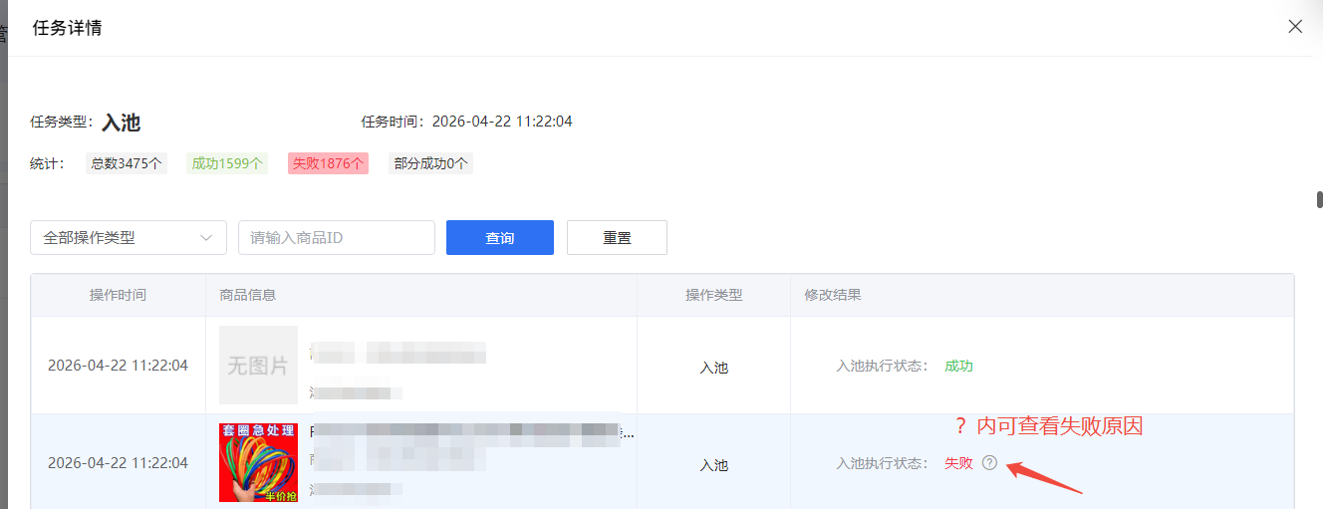
Task: Open the 套圈急处理 product thumbnail
Action: 258,463
